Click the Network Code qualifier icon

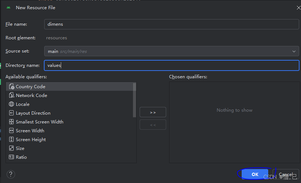[x=11, y=95]
